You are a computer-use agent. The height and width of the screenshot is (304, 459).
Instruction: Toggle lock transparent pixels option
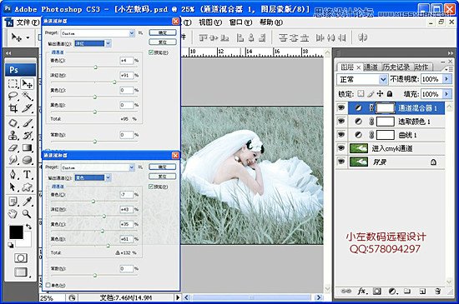[x=361, y=94]
